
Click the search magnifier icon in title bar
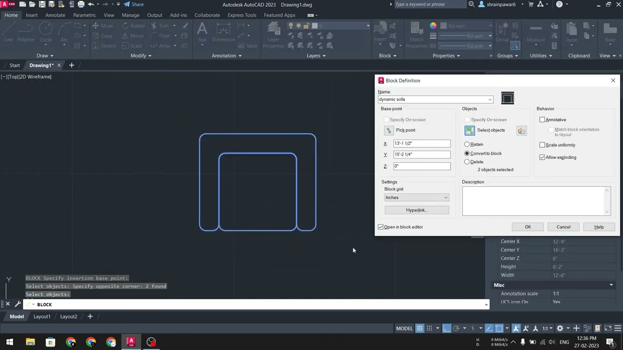coord(471,4)
